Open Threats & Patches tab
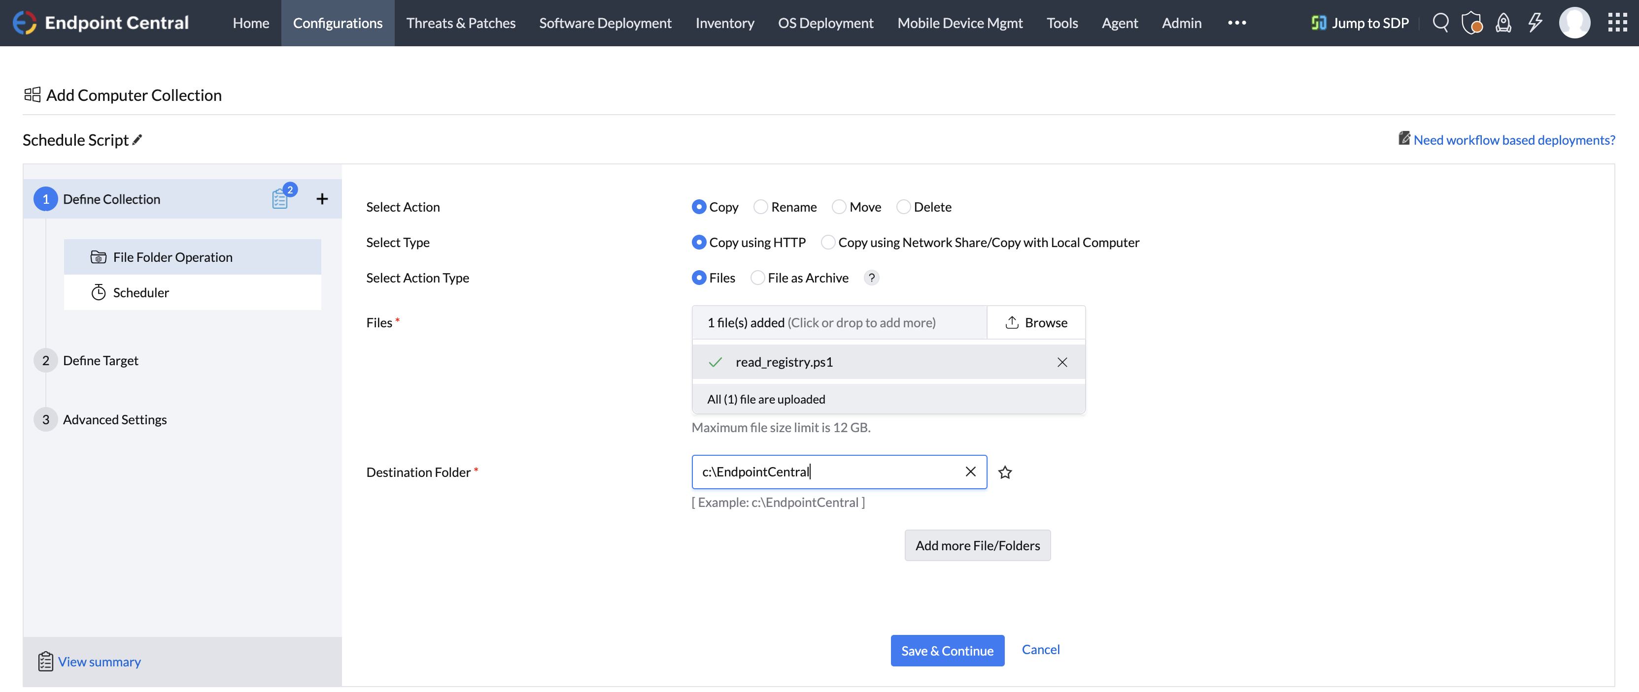This screenshot has width=1639, height=692. (461, 23)
